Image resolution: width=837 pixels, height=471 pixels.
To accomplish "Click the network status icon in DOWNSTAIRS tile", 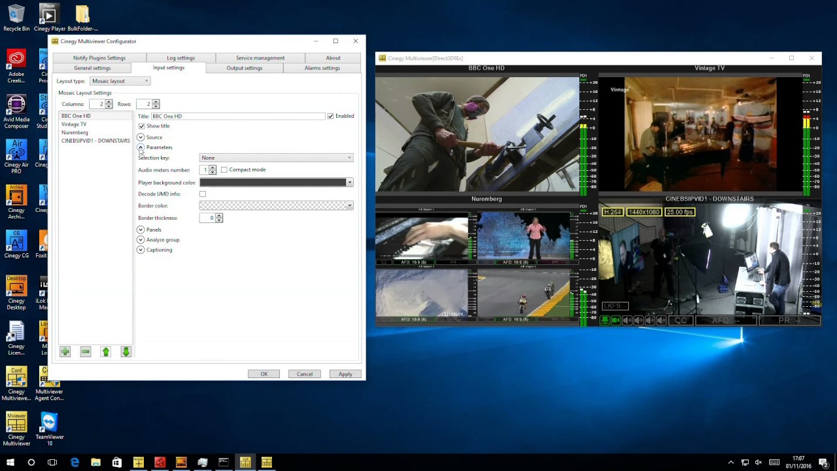I will 605,321.
